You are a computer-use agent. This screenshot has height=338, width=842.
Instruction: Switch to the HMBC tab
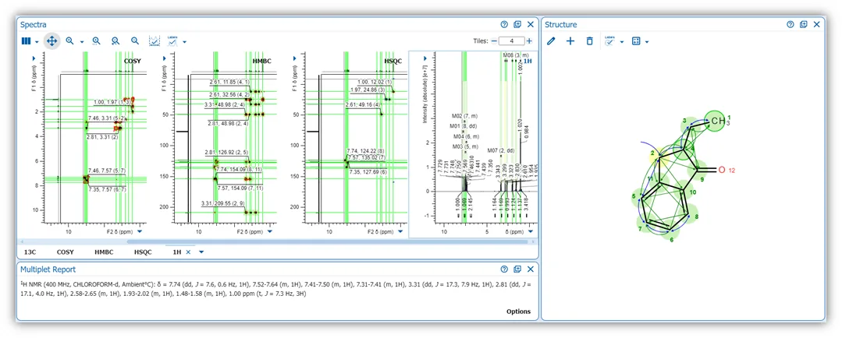click(x=104, y=252)
